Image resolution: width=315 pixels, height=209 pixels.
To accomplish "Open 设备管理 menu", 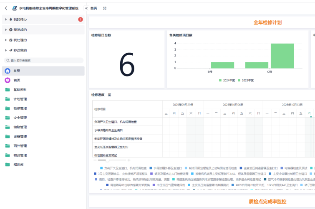I will coord(43,136).
